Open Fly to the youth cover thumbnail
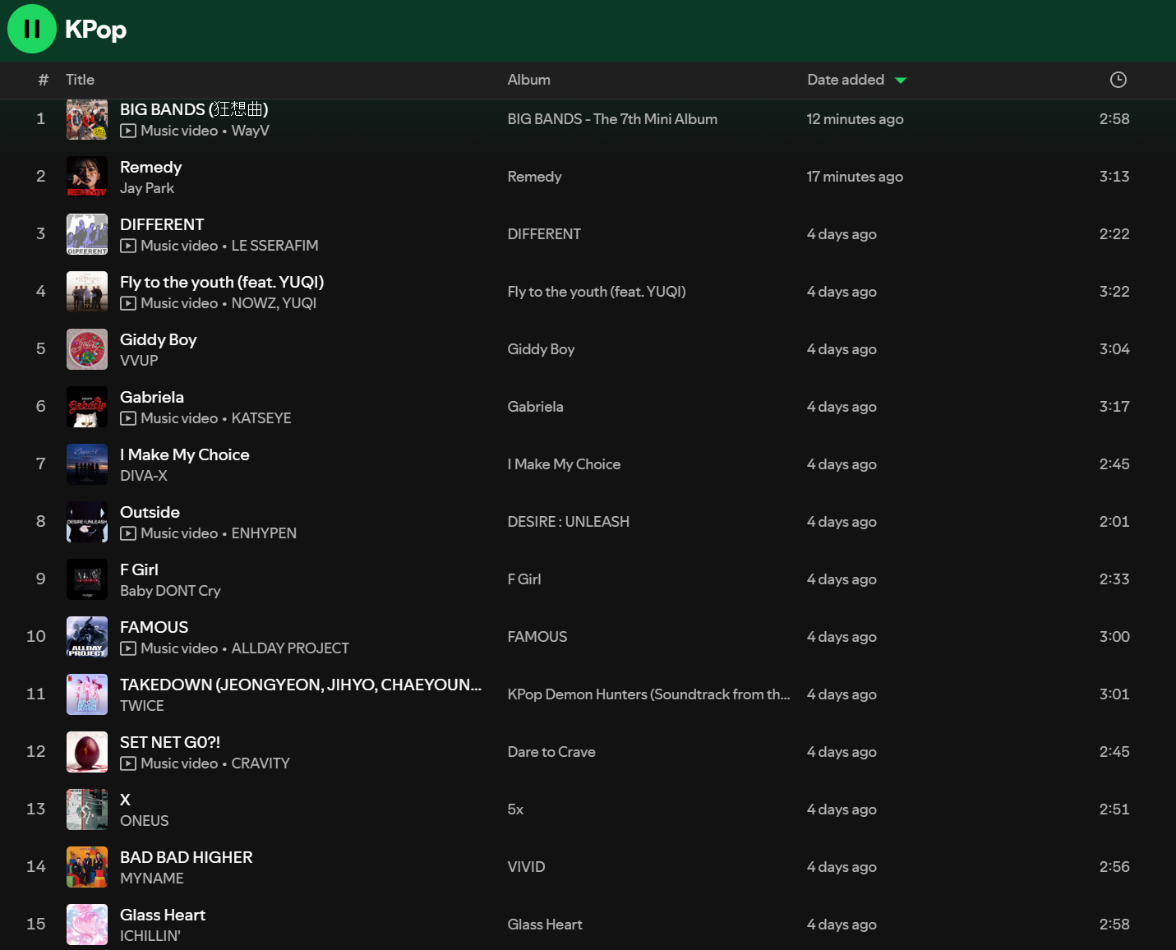1176x950 pixels. [87, 292]
